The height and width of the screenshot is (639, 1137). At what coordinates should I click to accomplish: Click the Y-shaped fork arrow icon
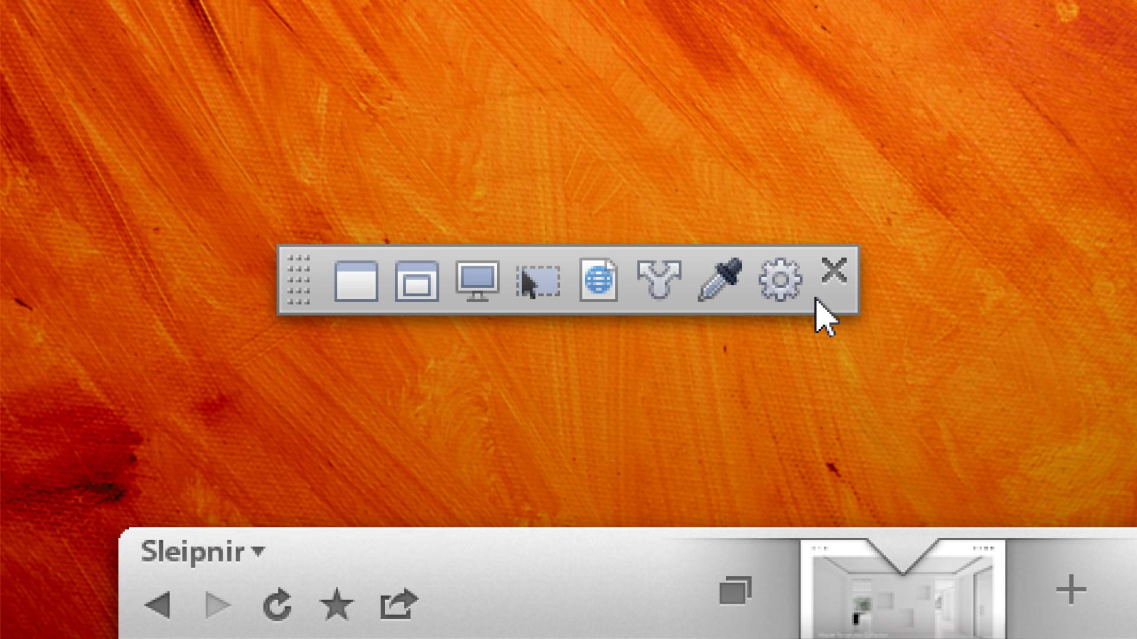point(659,279)
